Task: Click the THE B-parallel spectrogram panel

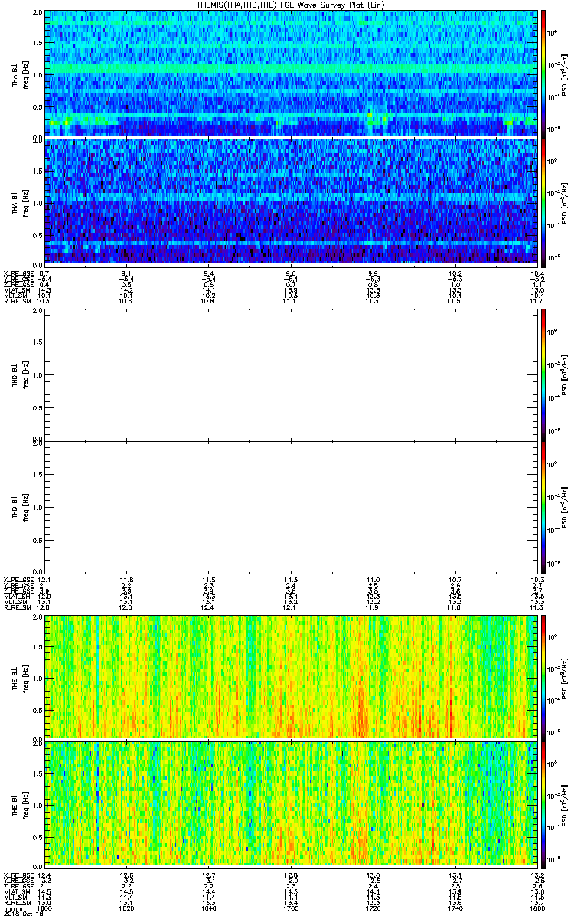Action: pyautogui.click(x=289, y=803)
